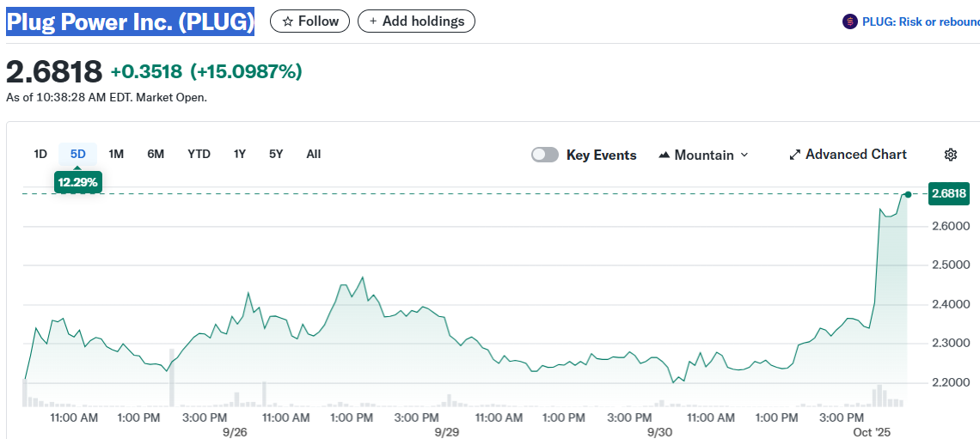Screen dimensions: 980x439
Task: Switch to the 6M range
Action: [156, 154]
